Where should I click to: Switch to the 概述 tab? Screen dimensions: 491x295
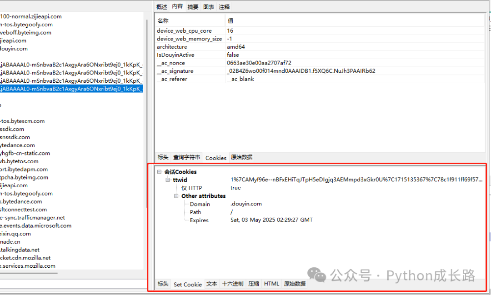pyautogui.click(x=162, y=6)
